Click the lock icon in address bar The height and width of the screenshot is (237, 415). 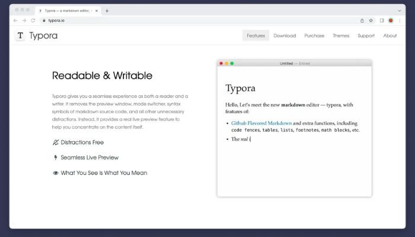[44, 20]
